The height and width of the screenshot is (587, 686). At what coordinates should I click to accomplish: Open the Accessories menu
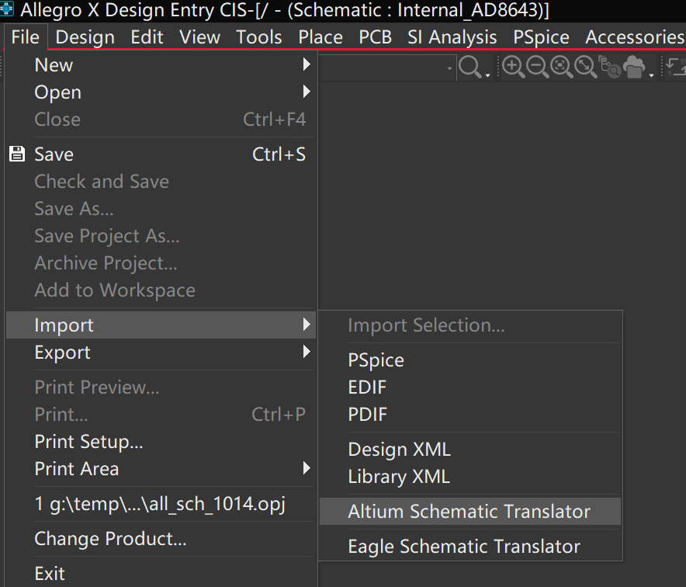coord(635,37)
